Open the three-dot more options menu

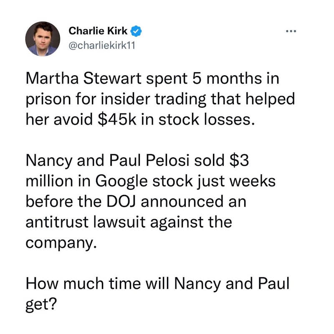[x=290, y=31]
